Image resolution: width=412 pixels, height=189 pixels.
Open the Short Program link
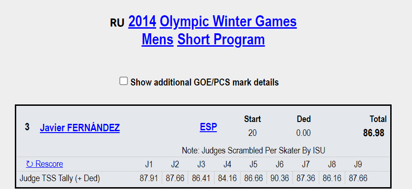[x=221, y=40]
